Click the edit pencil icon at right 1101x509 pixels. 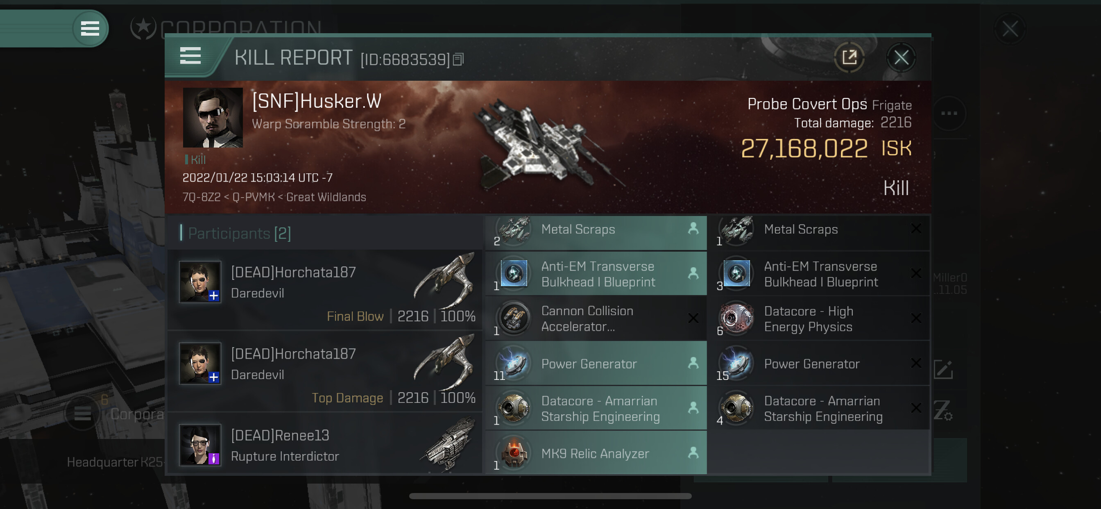coord(943,369)
